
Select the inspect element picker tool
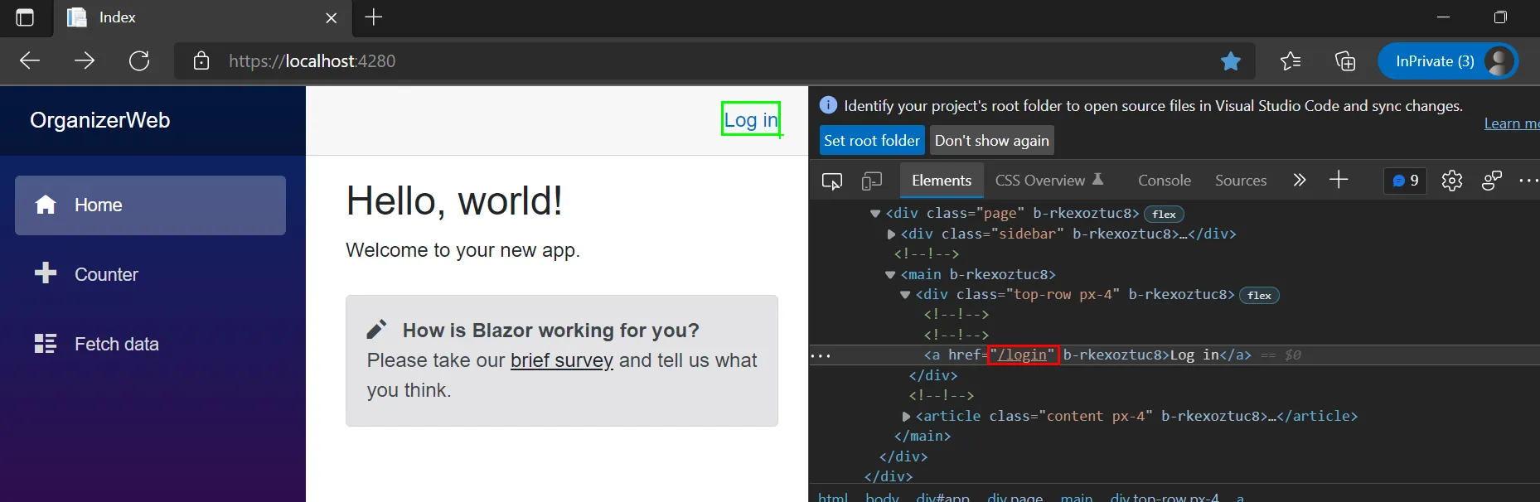[831, 181]
